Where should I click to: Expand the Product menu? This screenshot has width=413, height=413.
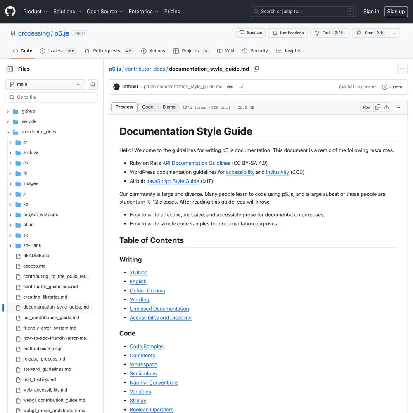point(35,12)
